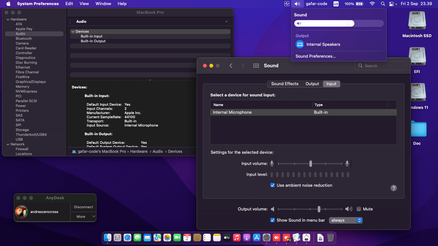Open Notes app in the Dock
The width and height of the screenshot is (438, 246).
click(x=217, y=238)
